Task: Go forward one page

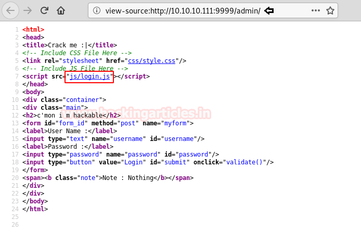Action: coord(28,10)
